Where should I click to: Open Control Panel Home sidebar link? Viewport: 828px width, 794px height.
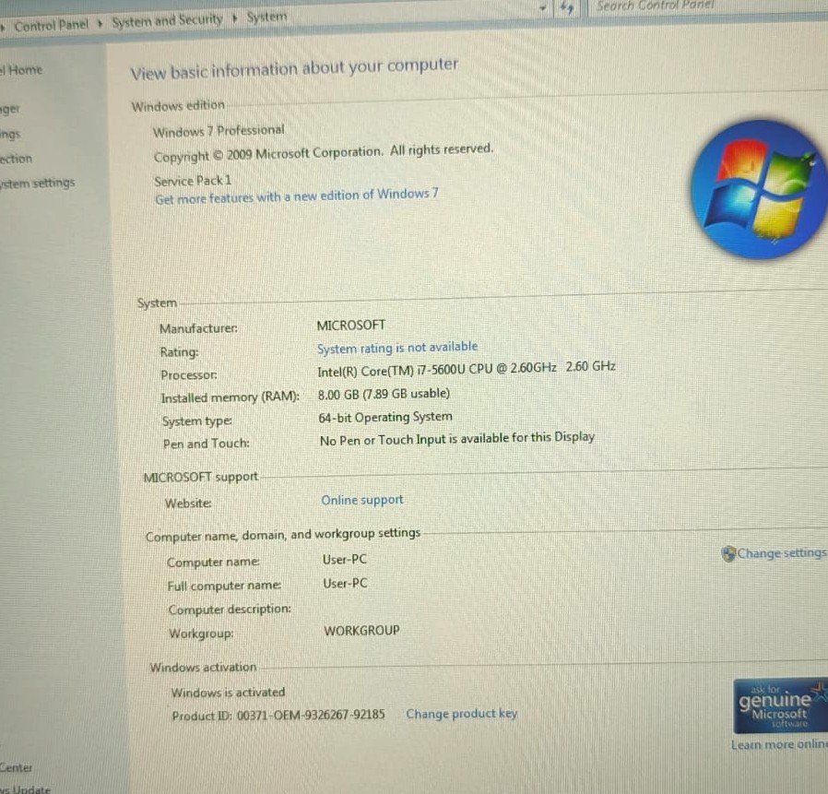(x=21, y=70)
